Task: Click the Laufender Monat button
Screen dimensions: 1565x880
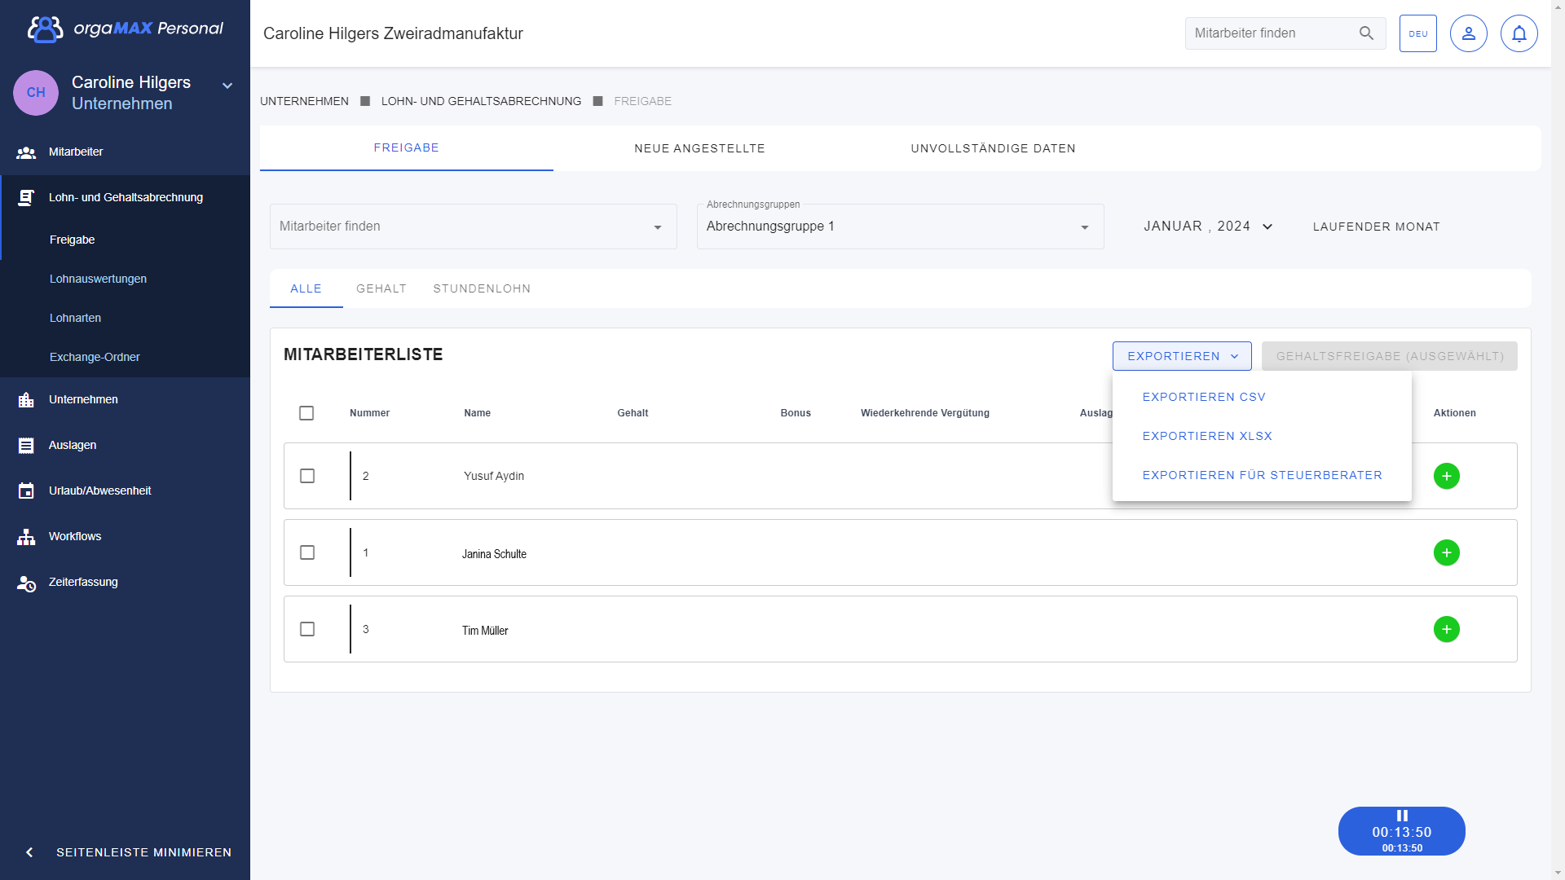Action: click(1376, 227)
